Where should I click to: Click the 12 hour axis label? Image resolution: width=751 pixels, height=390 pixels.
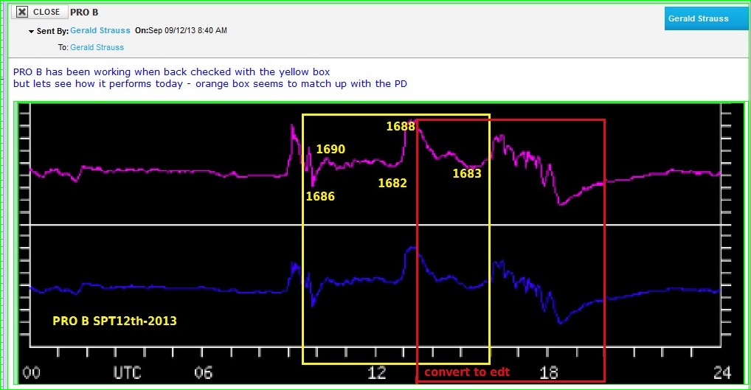point(376,373)
